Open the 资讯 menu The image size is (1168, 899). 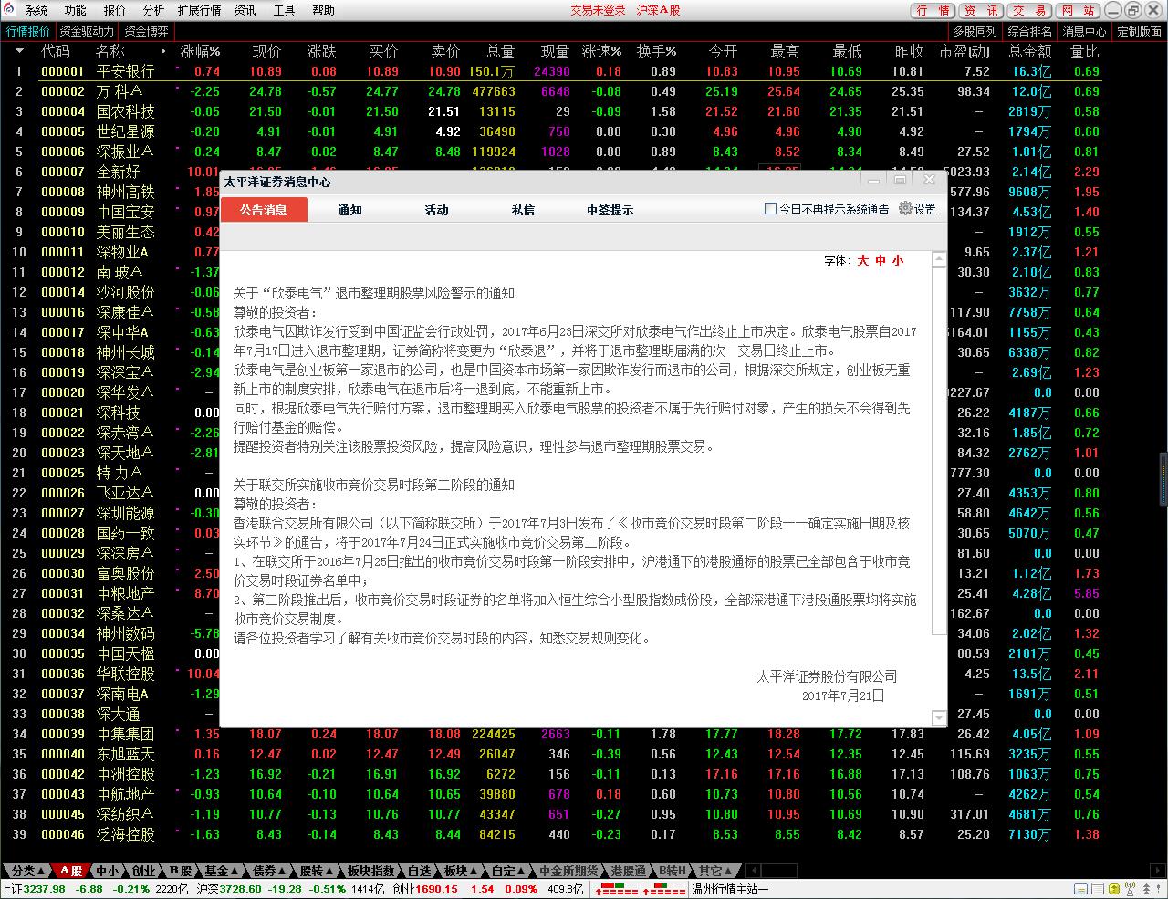[x=245, y=10]
